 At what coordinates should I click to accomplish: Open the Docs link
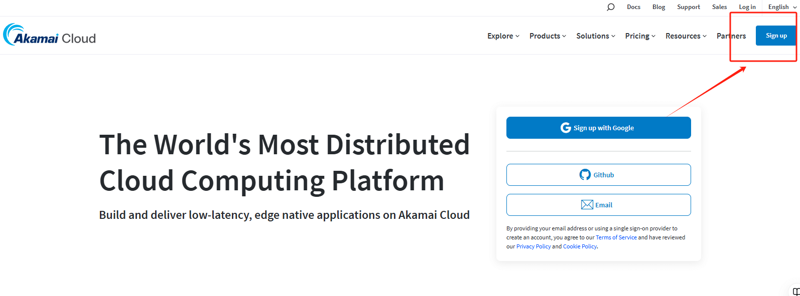(x=633, y=7)
